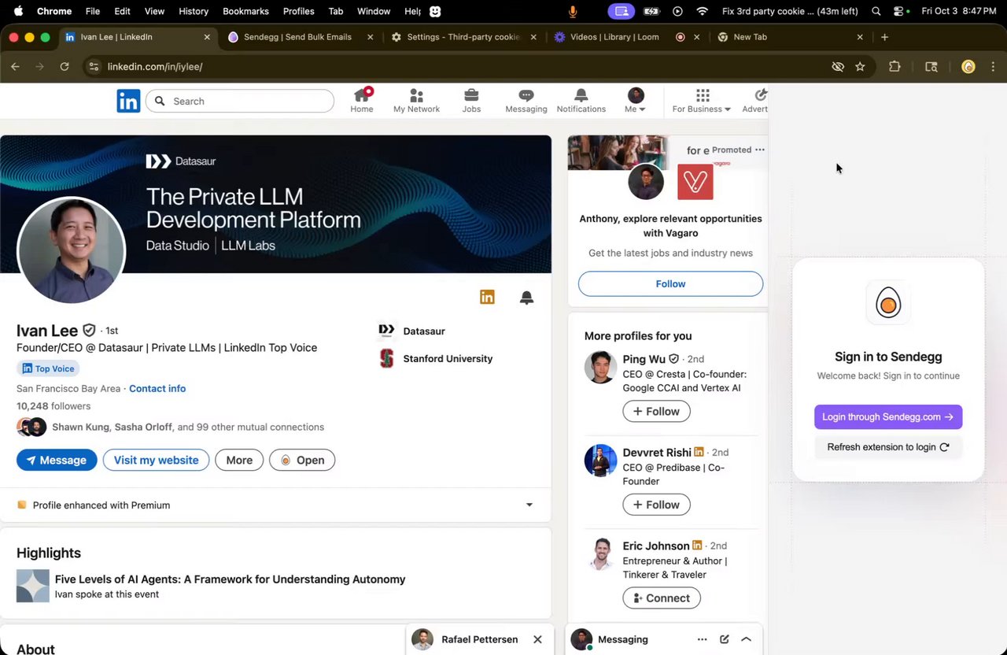This screenshot has height=655, width=1007.
Task: Click Login through Sendegg.com
Action: click(x=888, y=417)
